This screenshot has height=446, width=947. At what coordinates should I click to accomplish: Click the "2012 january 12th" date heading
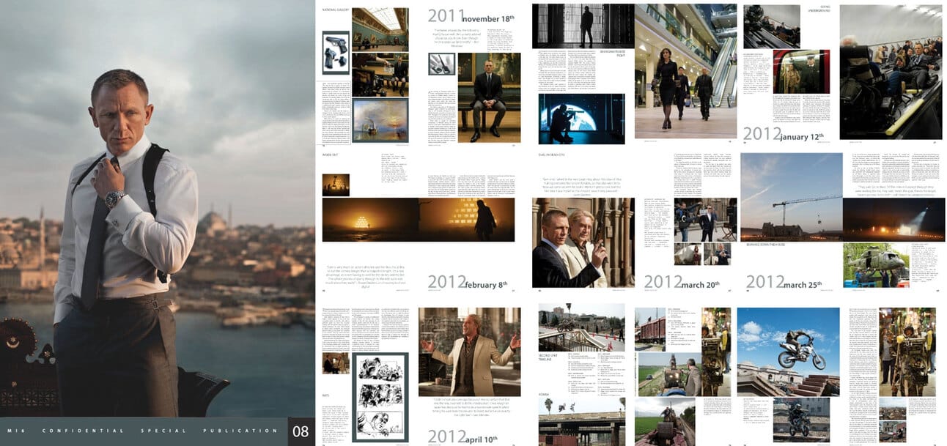tap(784, 135)
